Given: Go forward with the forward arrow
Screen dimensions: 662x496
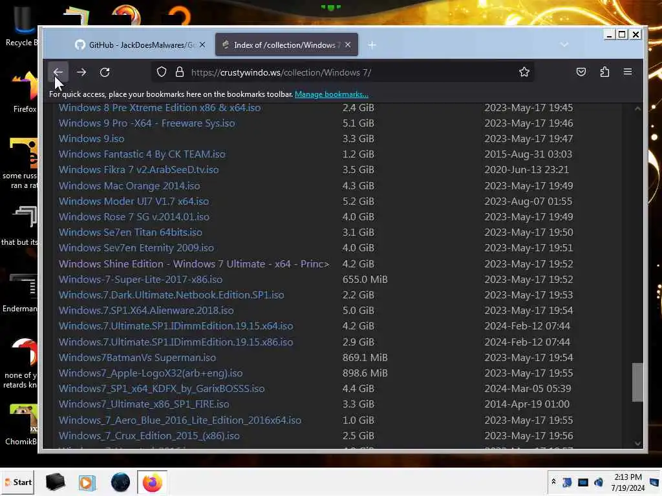Looking at the screenshot, I should [x=81, y=72].
